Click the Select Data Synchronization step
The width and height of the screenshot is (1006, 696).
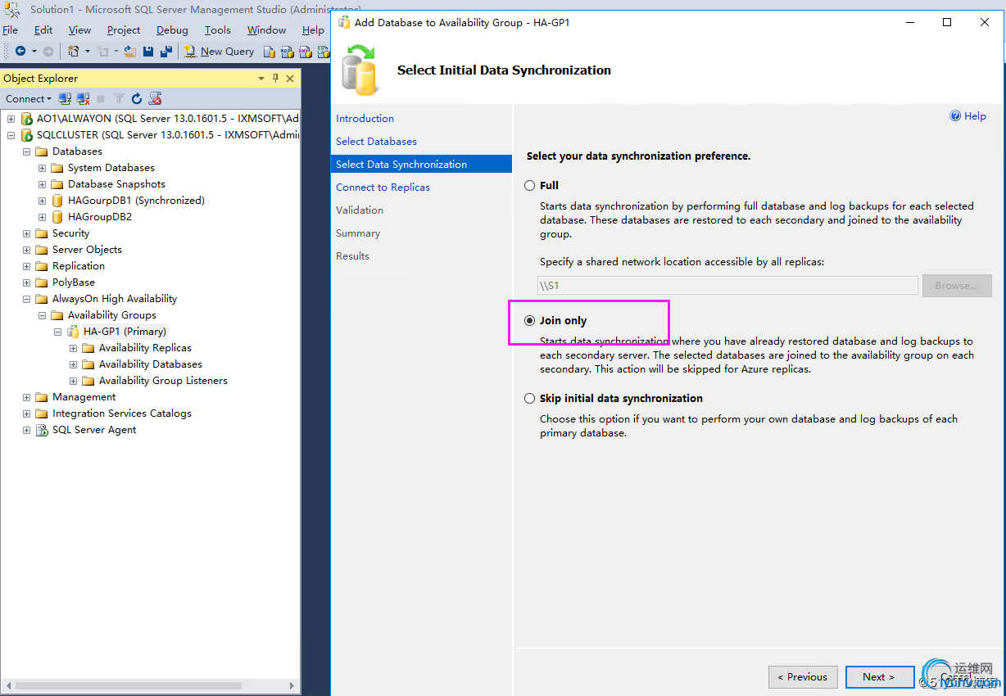(x=421, y=164)
